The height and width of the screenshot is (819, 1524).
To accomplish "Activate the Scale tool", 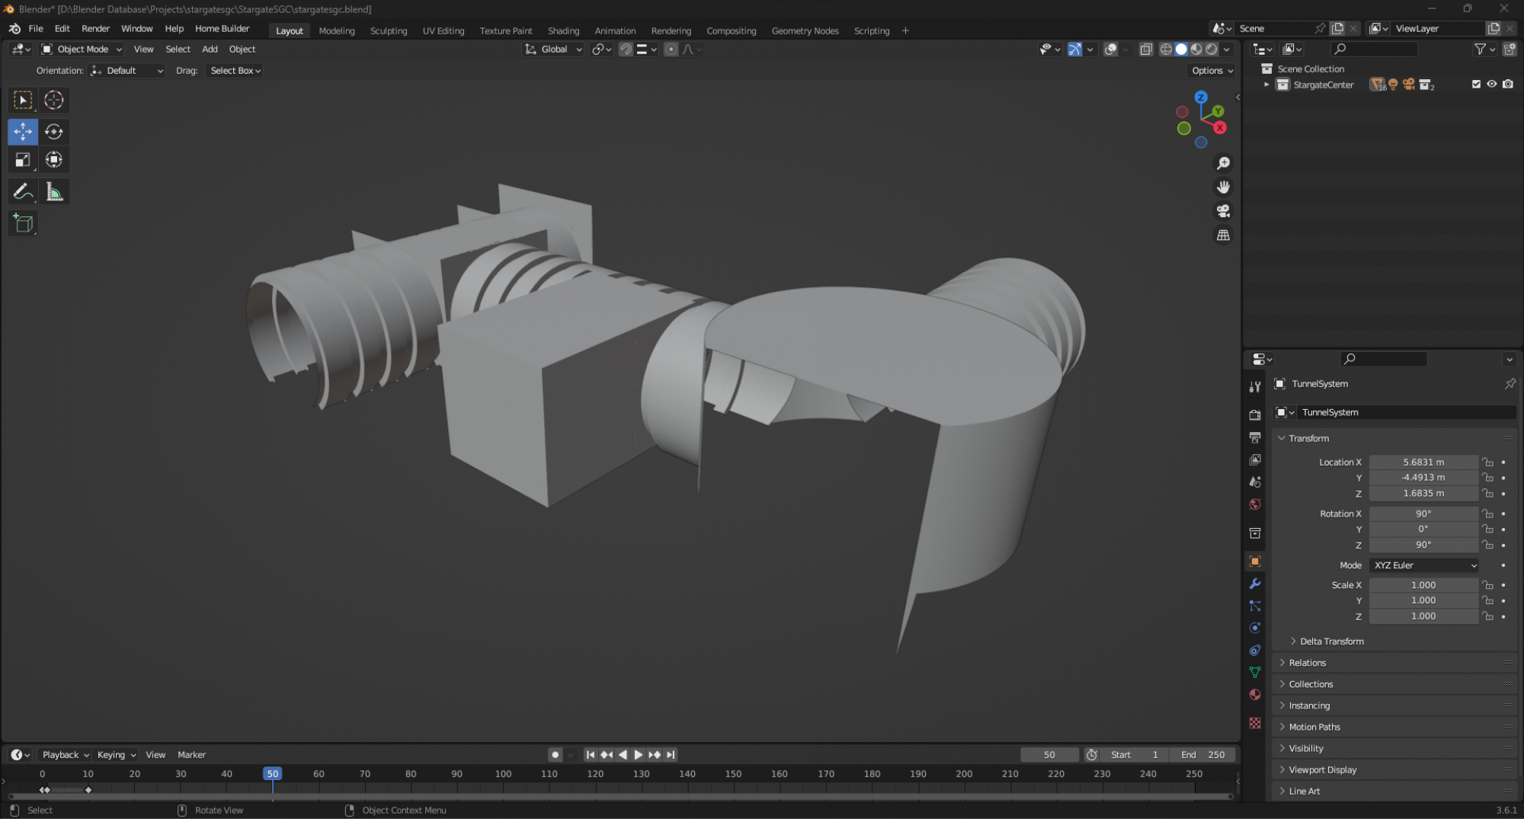I will (x=23, y=160).
